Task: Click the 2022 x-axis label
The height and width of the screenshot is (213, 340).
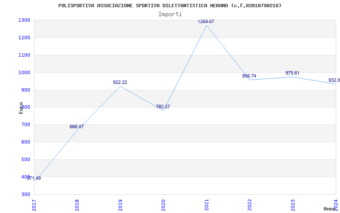Action: (249, 205)
